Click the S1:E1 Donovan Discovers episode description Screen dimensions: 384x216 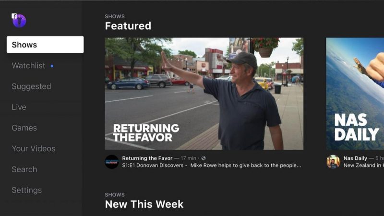tap(212, 165)
